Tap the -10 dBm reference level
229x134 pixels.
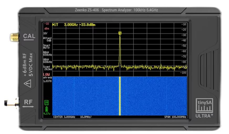click(46, 26)
